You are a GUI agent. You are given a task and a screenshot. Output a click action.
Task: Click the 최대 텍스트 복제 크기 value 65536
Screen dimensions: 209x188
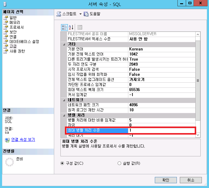pyautogui.click(x=135, y=90)
